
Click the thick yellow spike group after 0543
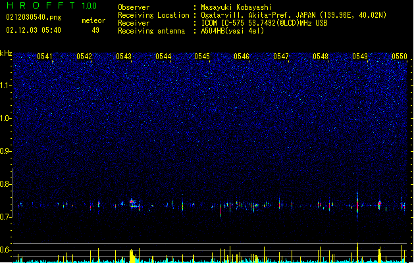click(132, 256)
